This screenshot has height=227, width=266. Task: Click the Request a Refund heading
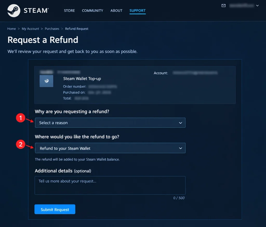tap(43, 40)
